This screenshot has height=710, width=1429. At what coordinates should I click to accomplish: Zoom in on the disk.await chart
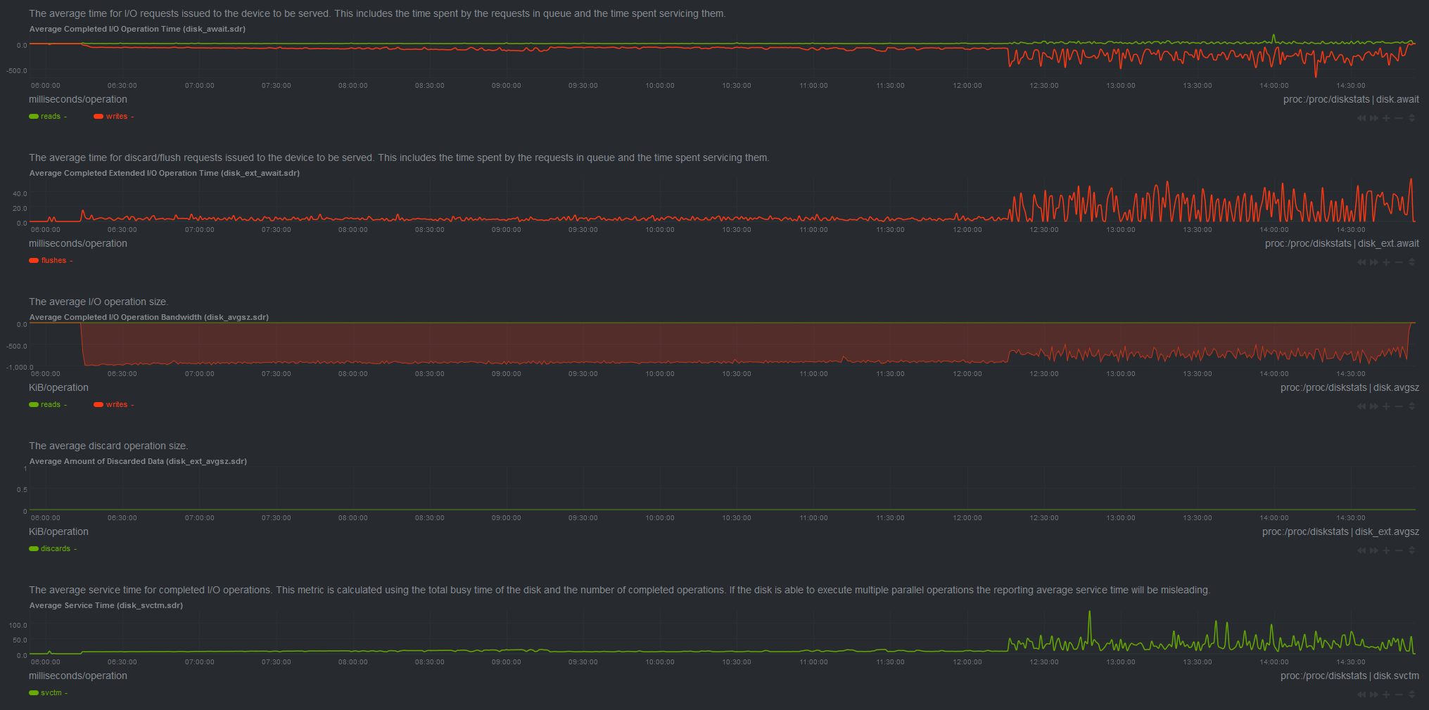tap(1386, 118)
